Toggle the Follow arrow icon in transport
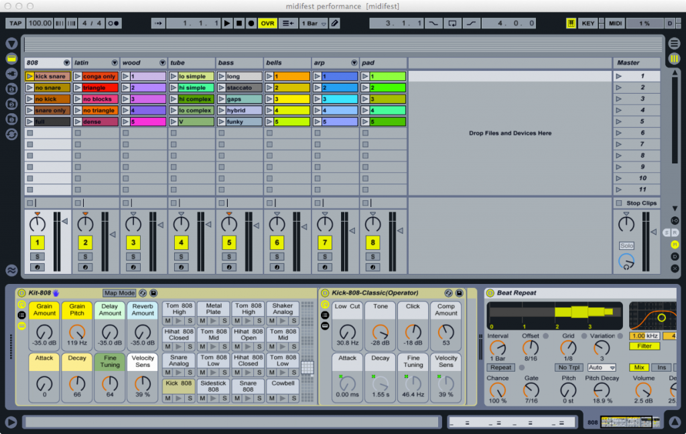The width and height of the screenshot is (686, 434). click(158, 23)
